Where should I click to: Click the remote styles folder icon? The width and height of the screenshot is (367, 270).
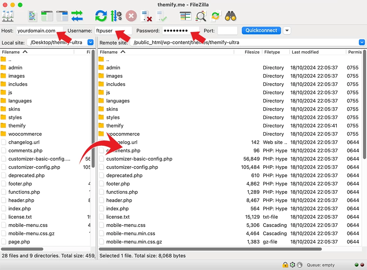pyautogui.click(x=101, y=117)
